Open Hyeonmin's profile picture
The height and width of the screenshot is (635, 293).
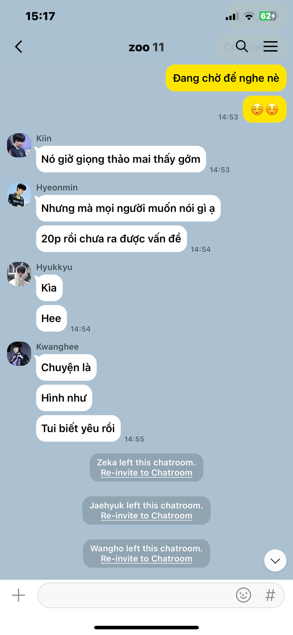click(19, 194)
